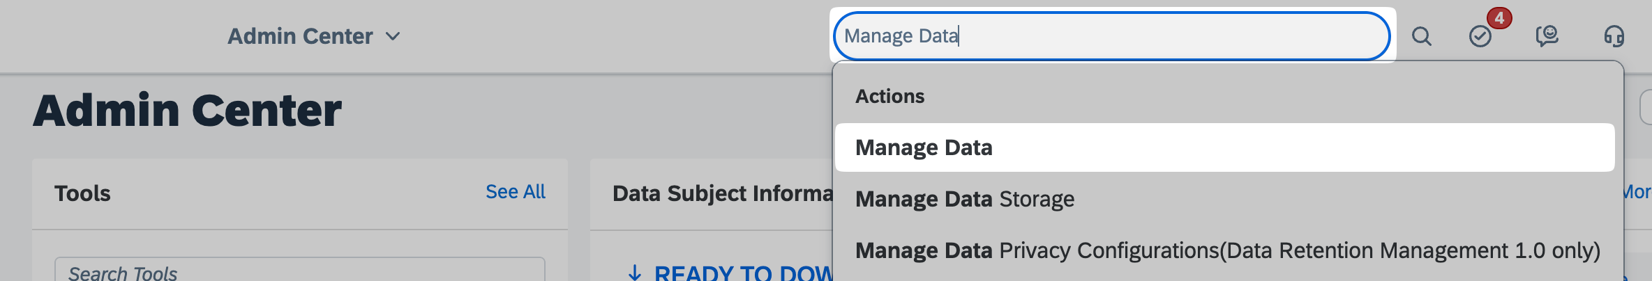Click the Tools card title
Viewport: 1652px width, 281px height.
[82, 193]
